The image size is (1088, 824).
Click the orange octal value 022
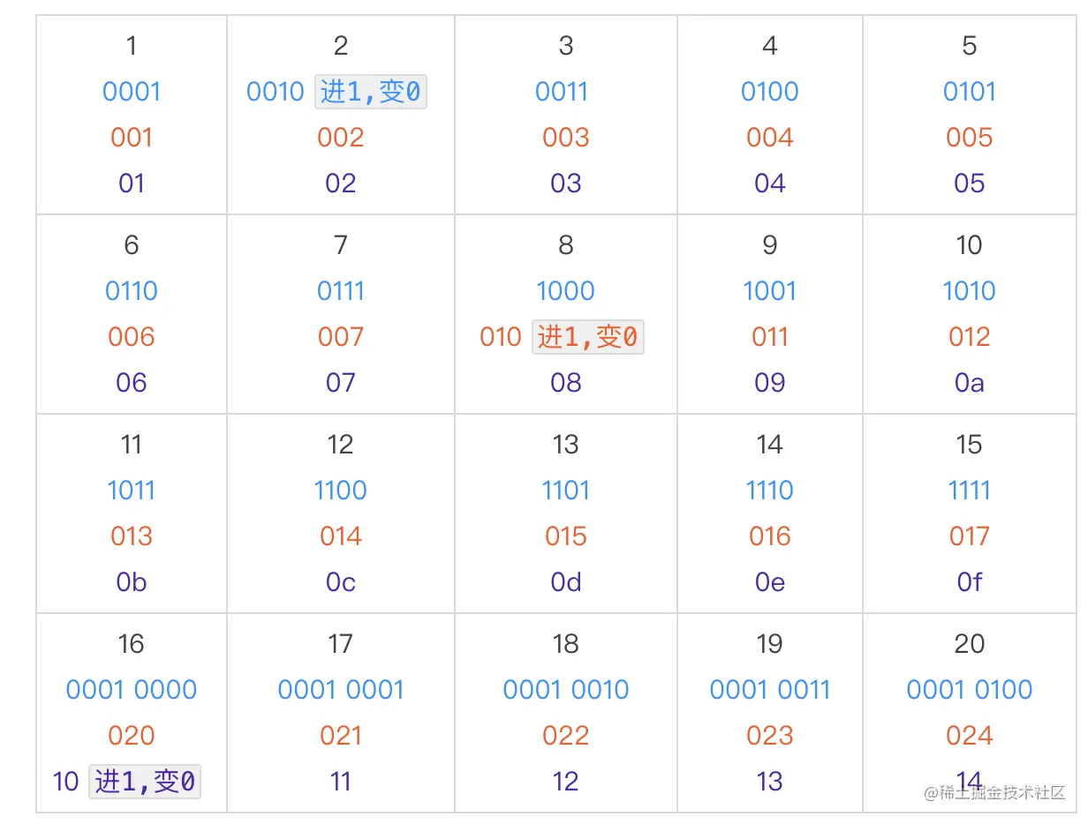pos(565,736)
